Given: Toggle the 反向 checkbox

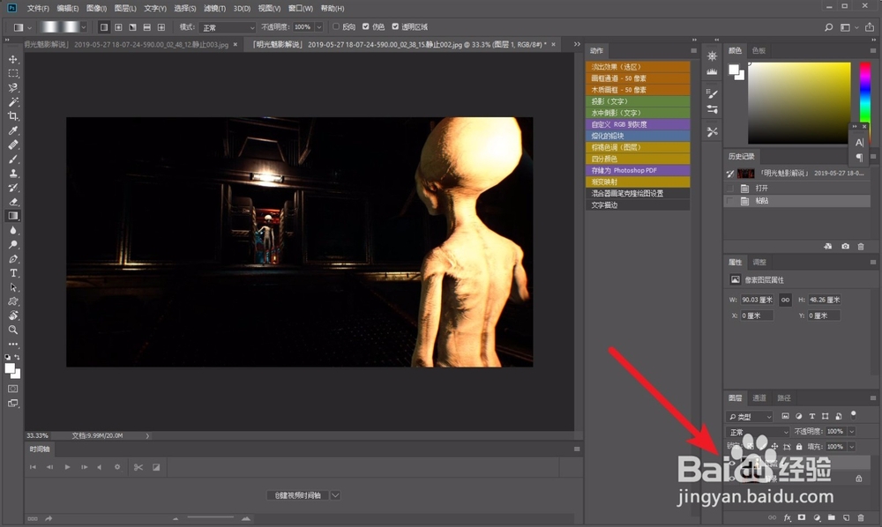Looking at the screenshot, I should (336, 26).
